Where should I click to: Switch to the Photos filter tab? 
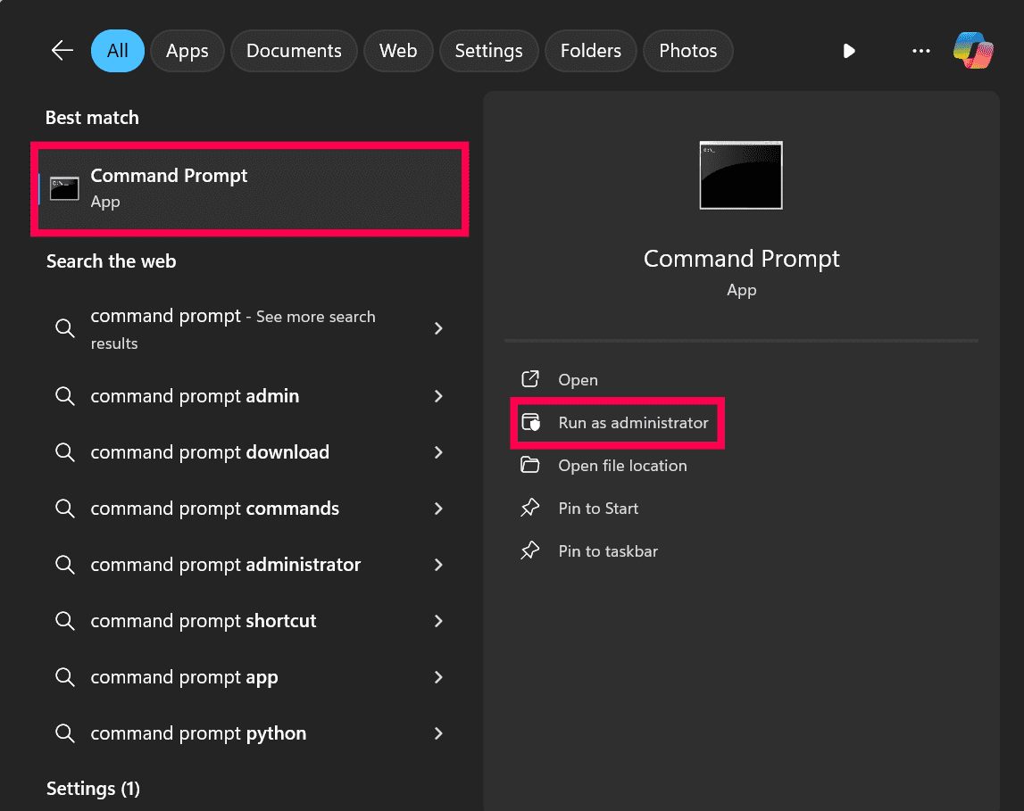pos(688,51)
